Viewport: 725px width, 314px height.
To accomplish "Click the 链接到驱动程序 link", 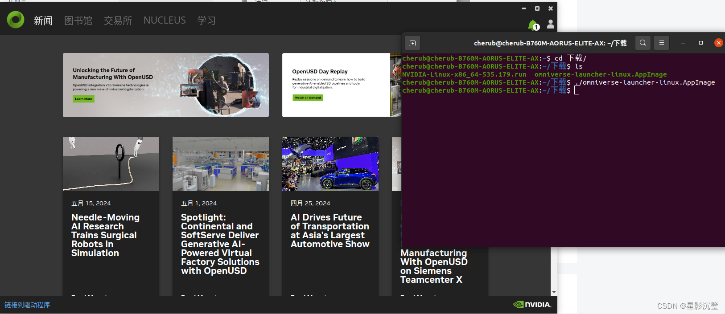I will click(x=27, y=305).
